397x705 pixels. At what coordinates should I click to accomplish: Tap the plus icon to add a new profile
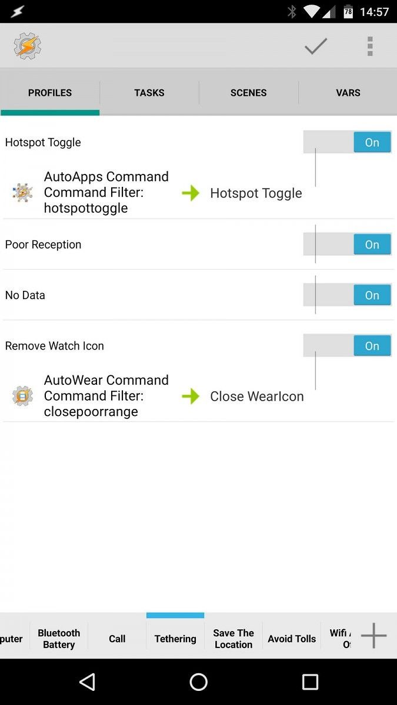[374, 636]
